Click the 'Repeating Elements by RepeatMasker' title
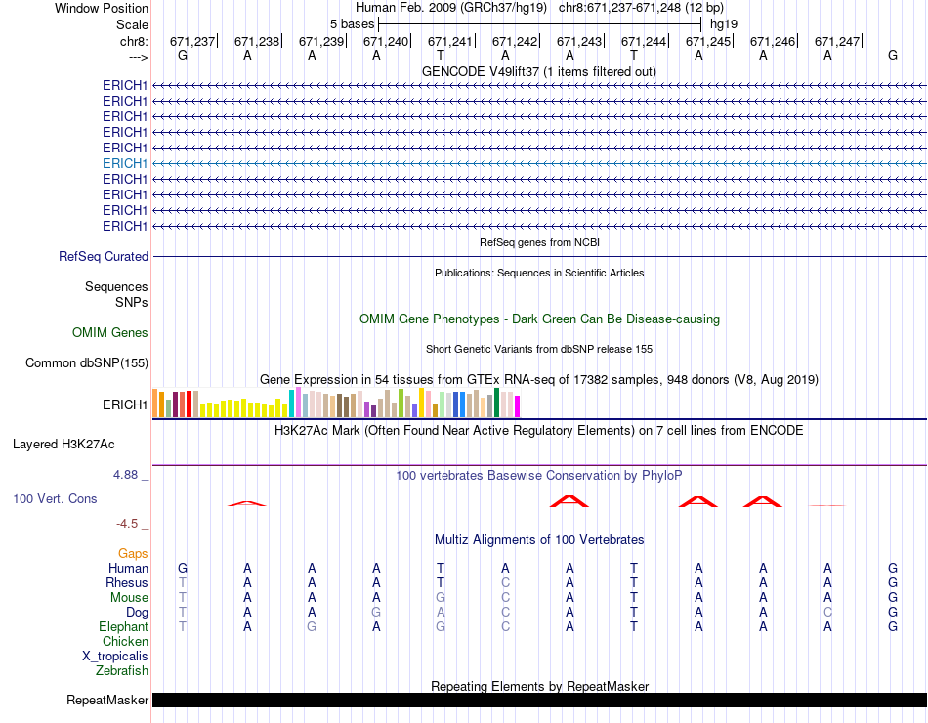The width and height of the screenshot is (928, 723). click(x=539, y=686)
